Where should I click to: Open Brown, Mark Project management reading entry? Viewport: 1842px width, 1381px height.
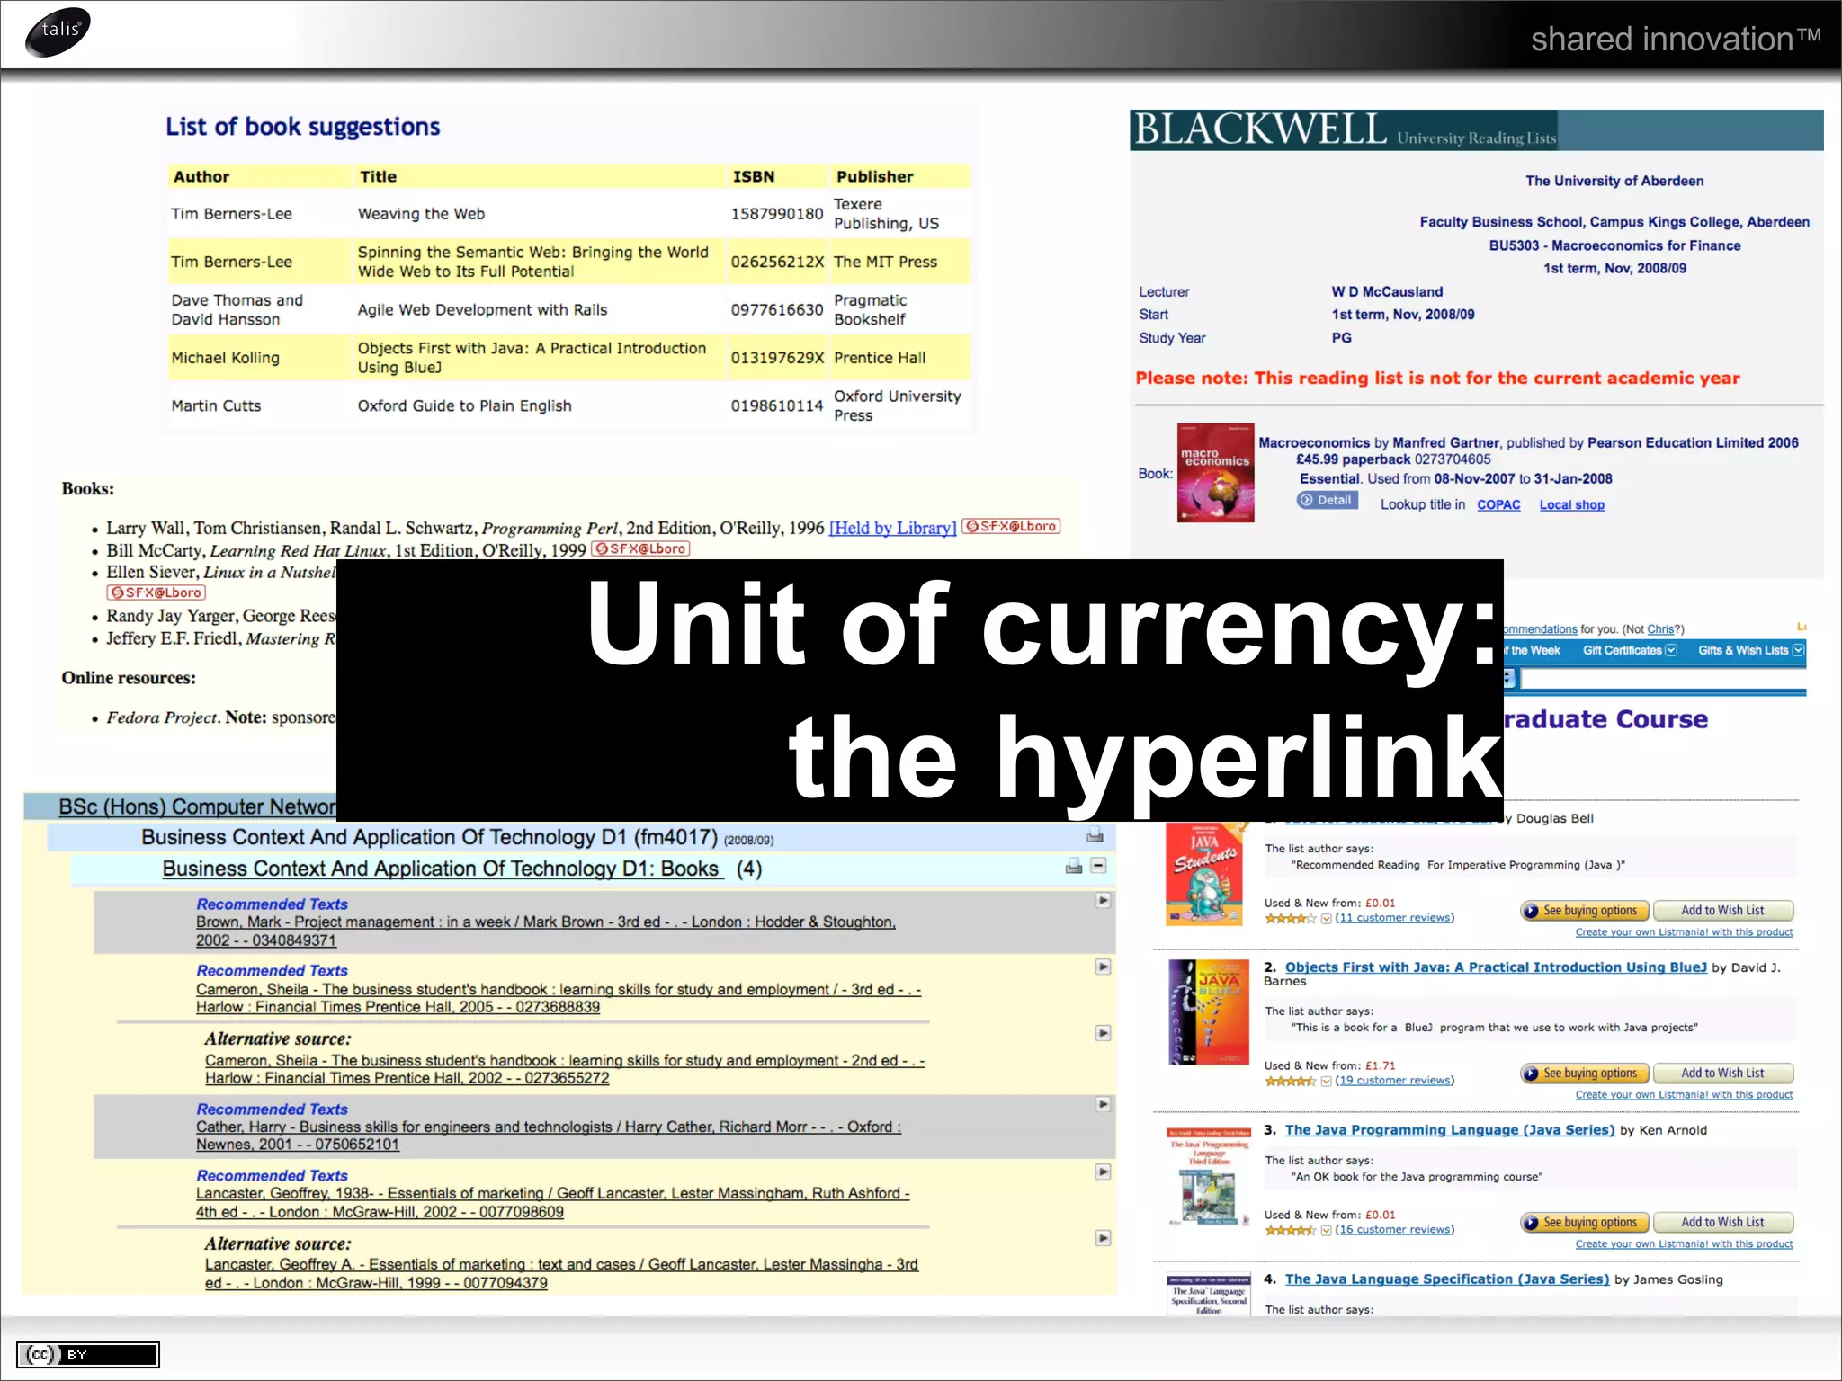pos(546,931)
